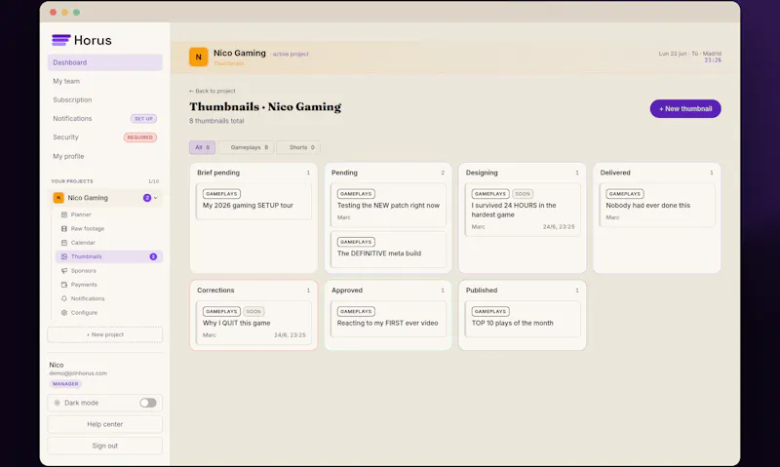
Task: Click the New thumbnail button
Action: 685,108
